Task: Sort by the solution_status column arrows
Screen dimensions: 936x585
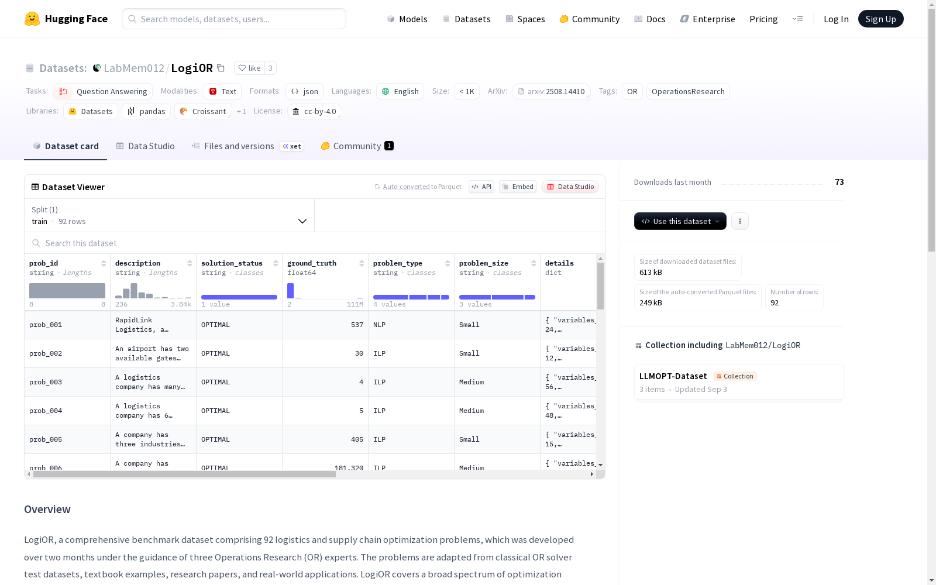Action: pyautogui.click(x=276, y=263)
